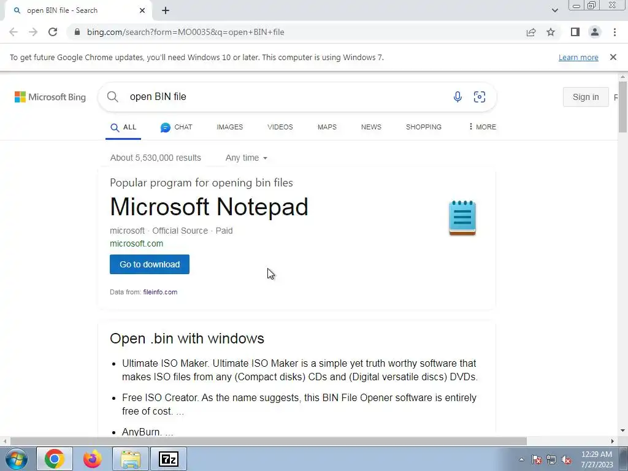Start voice search with microphone icon
Screen dimensions: 628x471
[x=458, y=96]
